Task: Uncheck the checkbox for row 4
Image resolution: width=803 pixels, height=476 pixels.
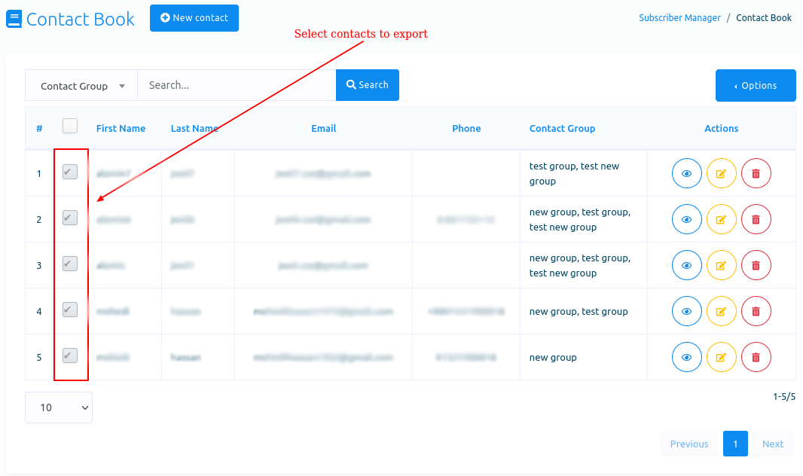Action: click(70, 310)
